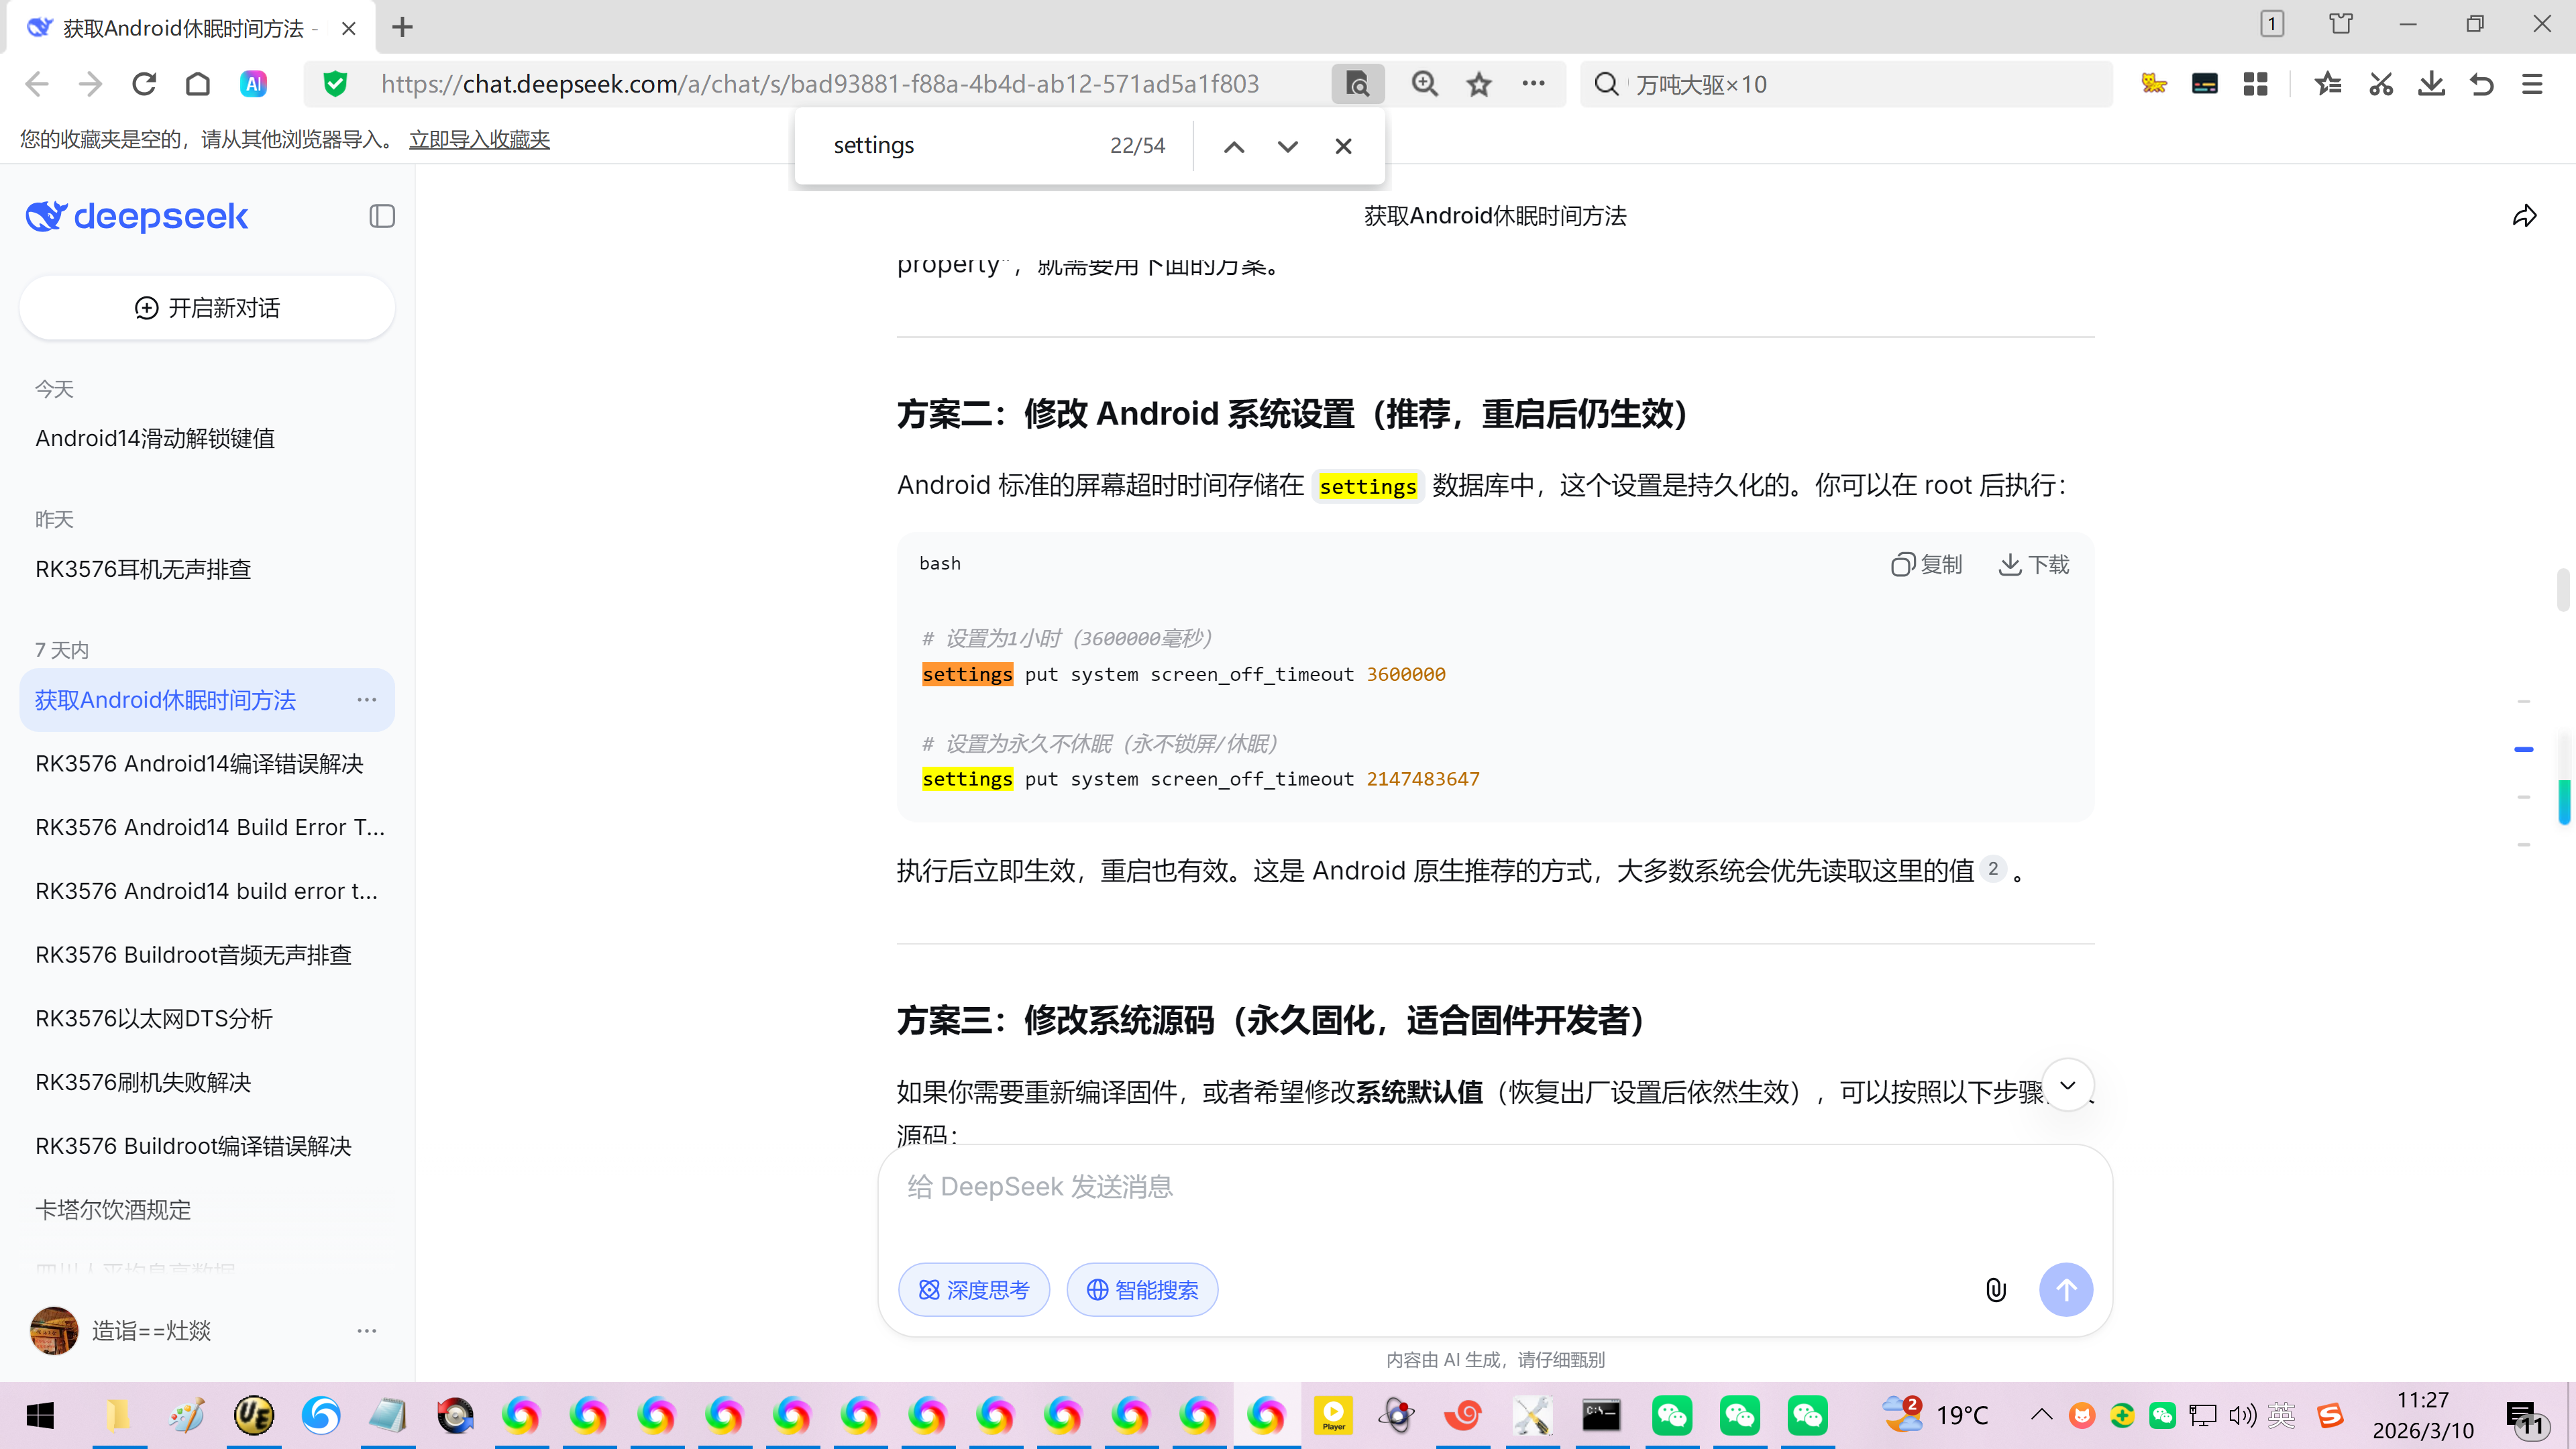Toggle 深度思考 deep thinking mode
Viewport: 2576px width, 1449px height.
[974, 1290]
